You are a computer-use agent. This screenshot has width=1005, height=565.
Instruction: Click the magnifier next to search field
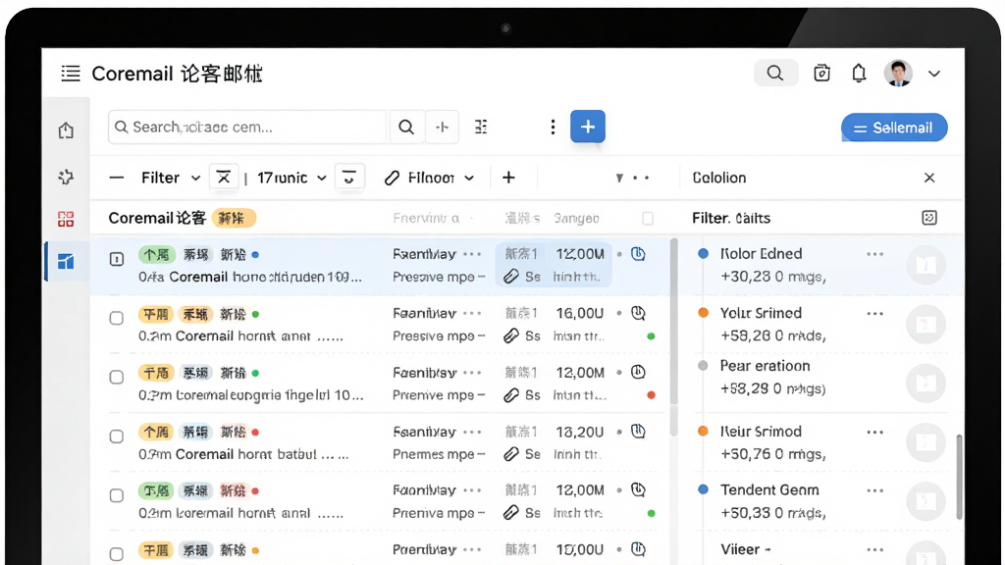(406, 127)
